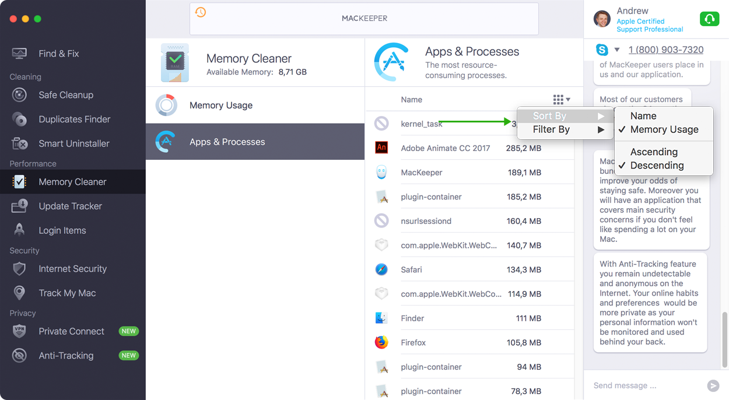
Task: Click the MACKEEPER title bar
Action: pyautogui.click(x=364, y=19)
